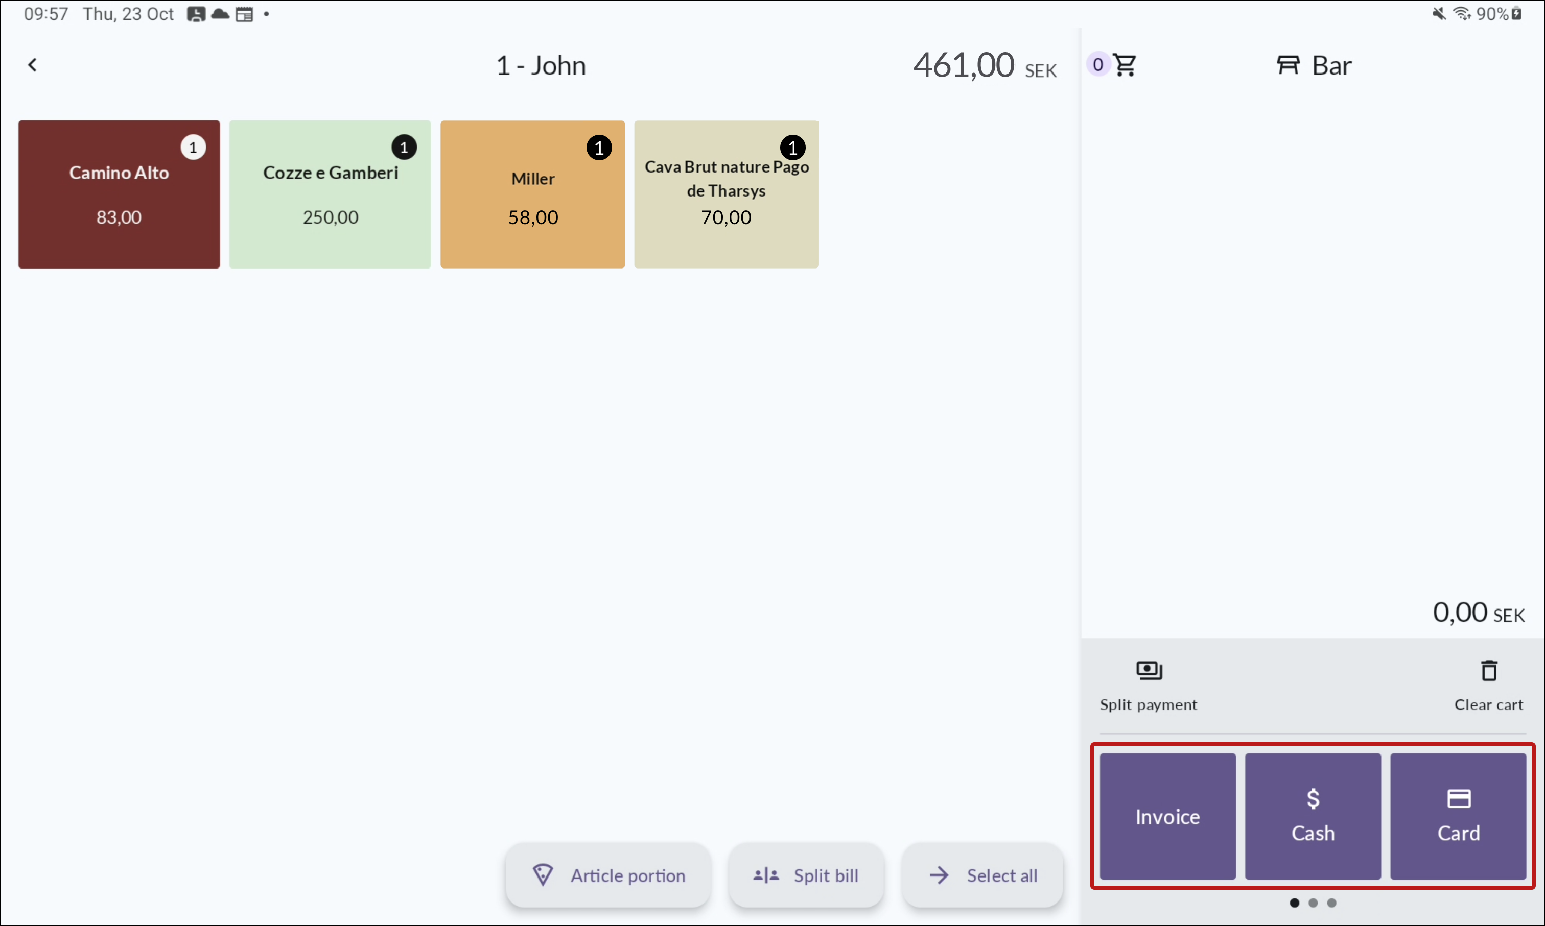Open the shopping cart icon

pyautogui.click(x=1125, y=65)
